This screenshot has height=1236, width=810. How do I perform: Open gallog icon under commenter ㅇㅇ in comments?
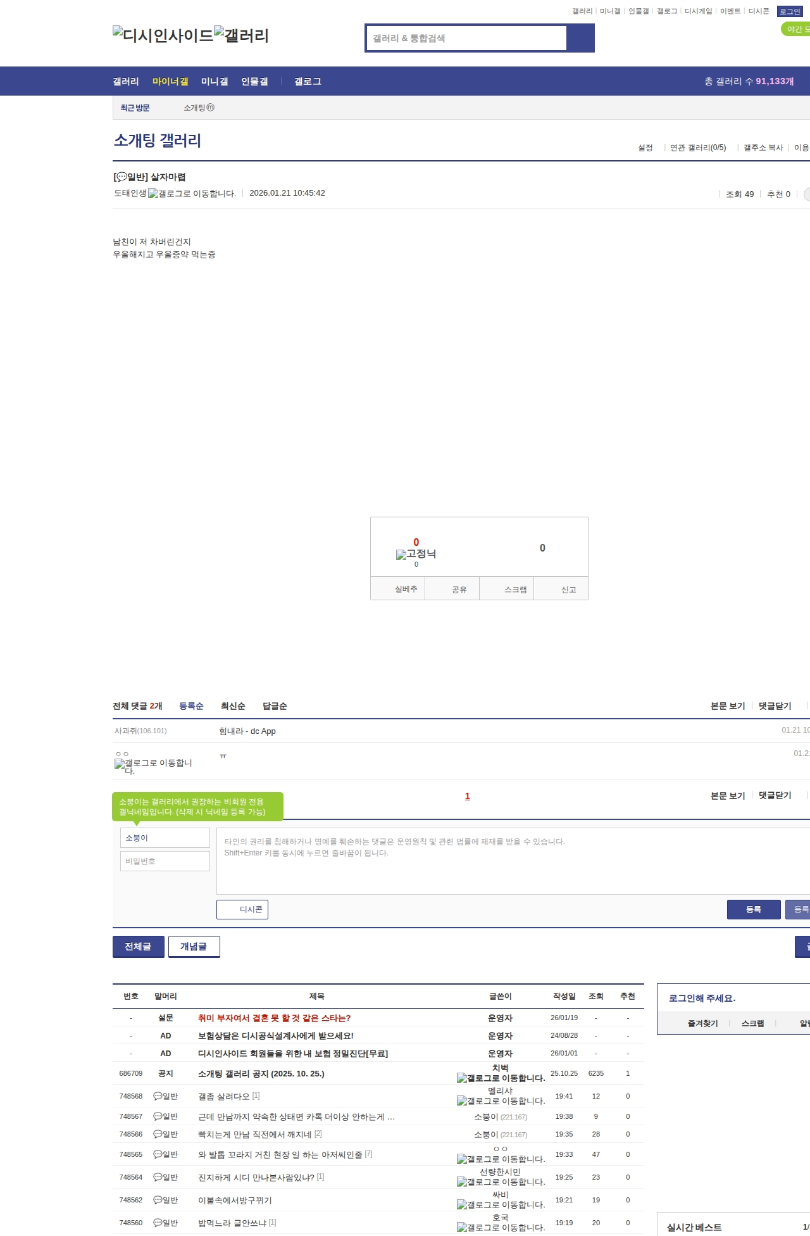click(x=153, y=766)
